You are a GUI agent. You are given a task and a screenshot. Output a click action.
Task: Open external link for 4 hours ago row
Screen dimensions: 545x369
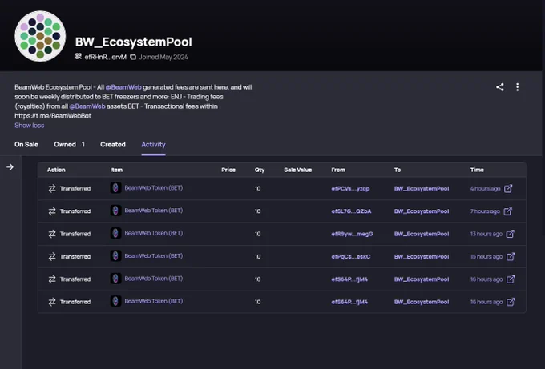click(x=508, y=188)
